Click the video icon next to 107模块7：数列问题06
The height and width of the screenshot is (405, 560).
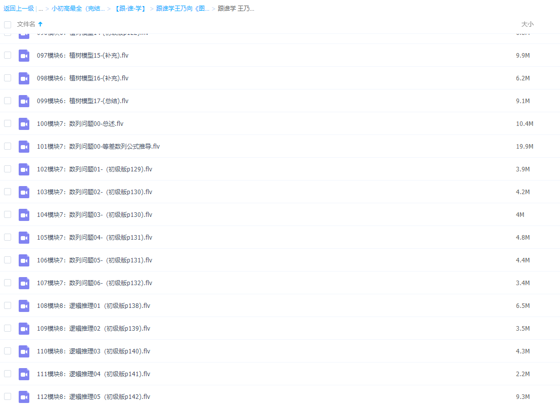click(24, 283)
